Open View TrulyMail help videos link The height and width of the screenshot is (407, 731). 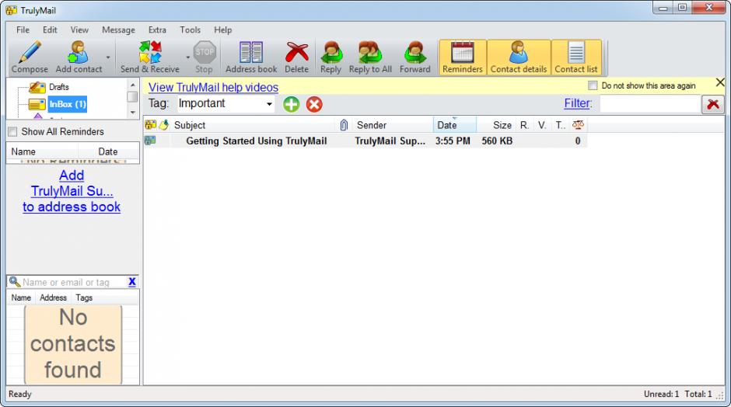214,87
